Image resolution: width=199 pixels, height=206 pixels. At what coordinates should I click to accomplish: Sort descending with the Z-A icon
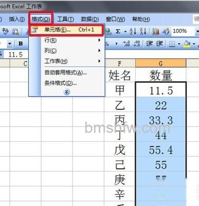[143, 31]
